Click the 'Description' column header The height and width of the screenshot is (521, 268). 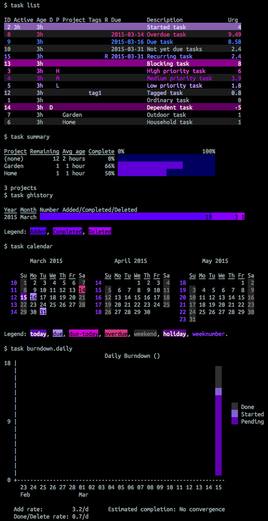164,20
